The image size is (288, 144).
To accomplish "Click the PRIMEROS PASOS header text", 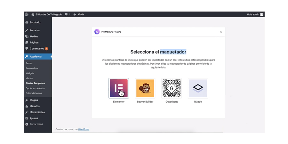I will (x=111, y=32).
